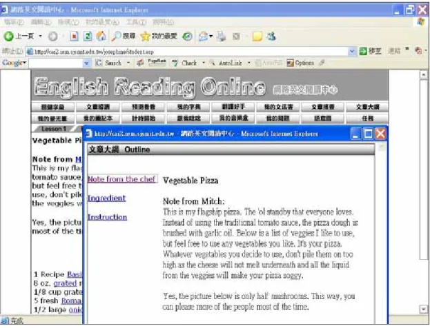
Task: Expand the dropdown beside the Search button
Action: pyautogui.click(x=128, y=63)
